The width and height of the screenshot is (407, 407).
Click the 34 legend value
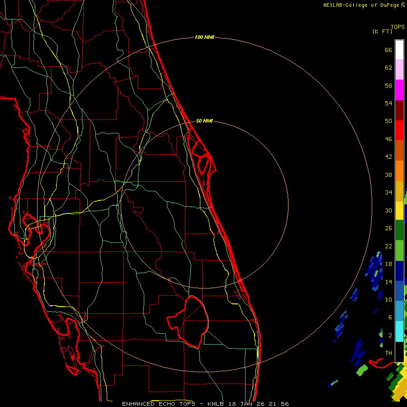point(388,193)
